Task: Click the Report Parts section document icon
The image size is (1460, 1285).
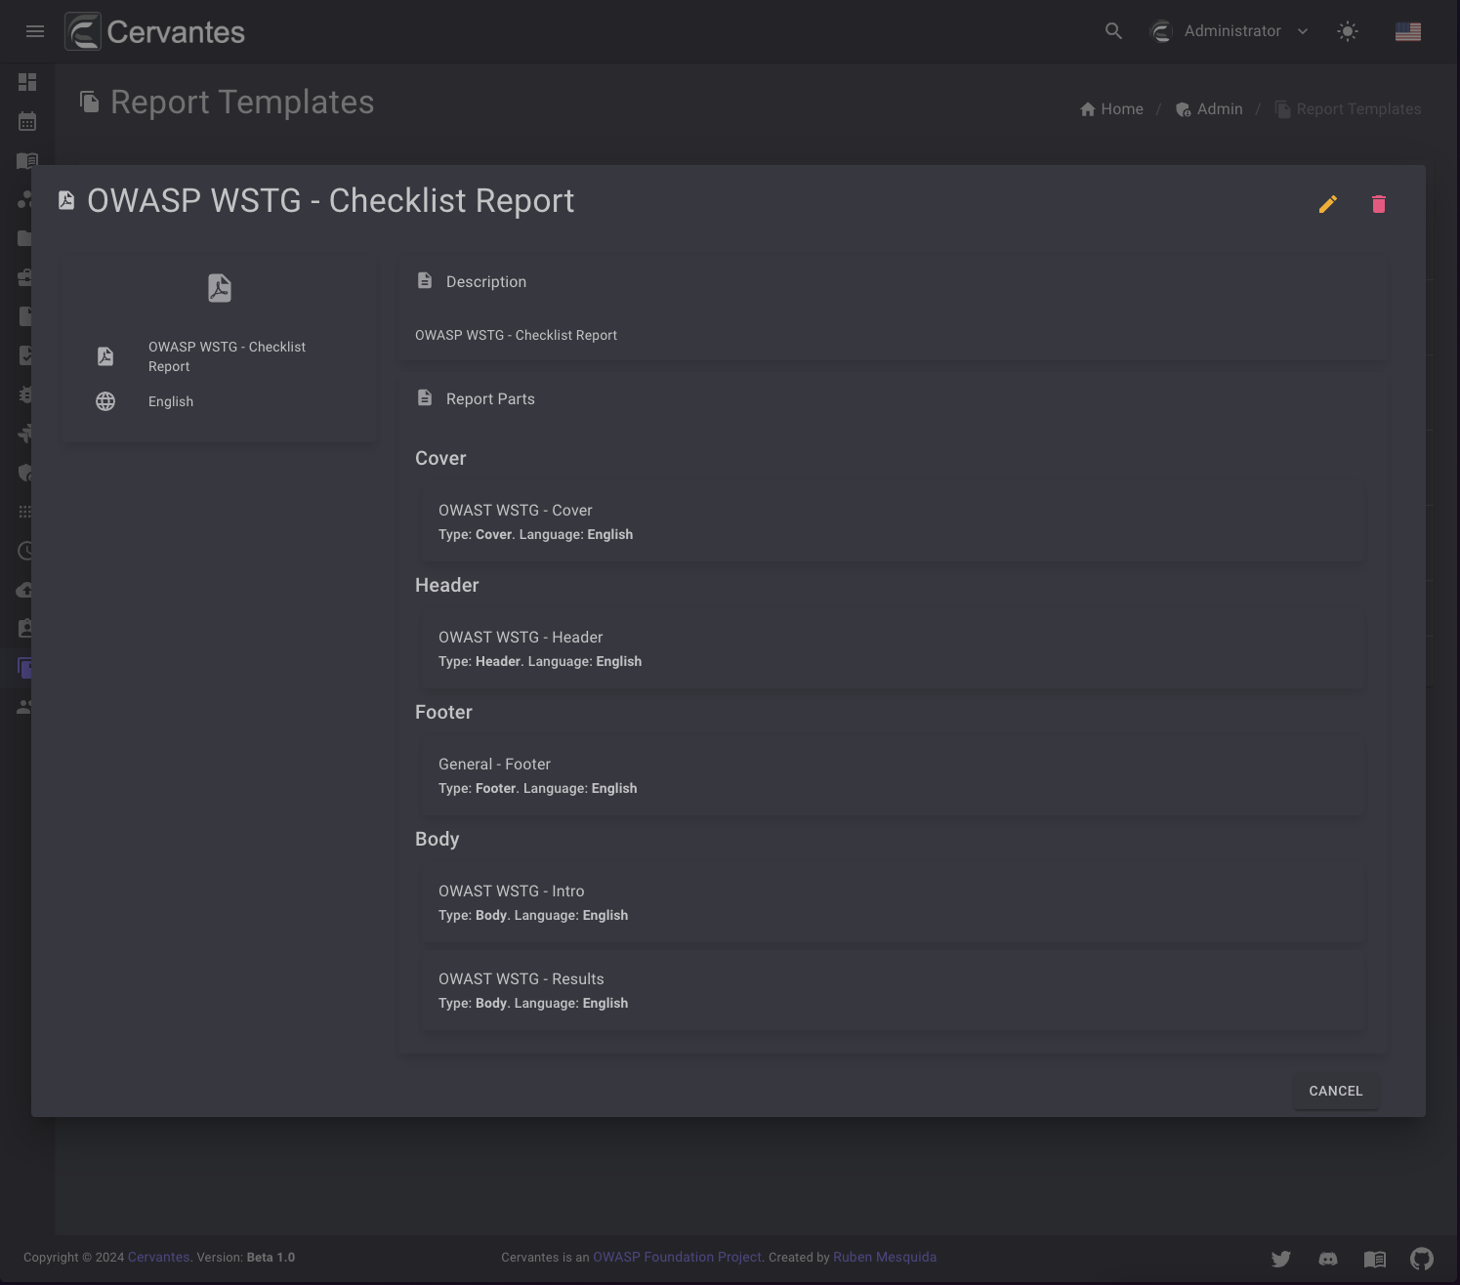Action: coord(425,398)
